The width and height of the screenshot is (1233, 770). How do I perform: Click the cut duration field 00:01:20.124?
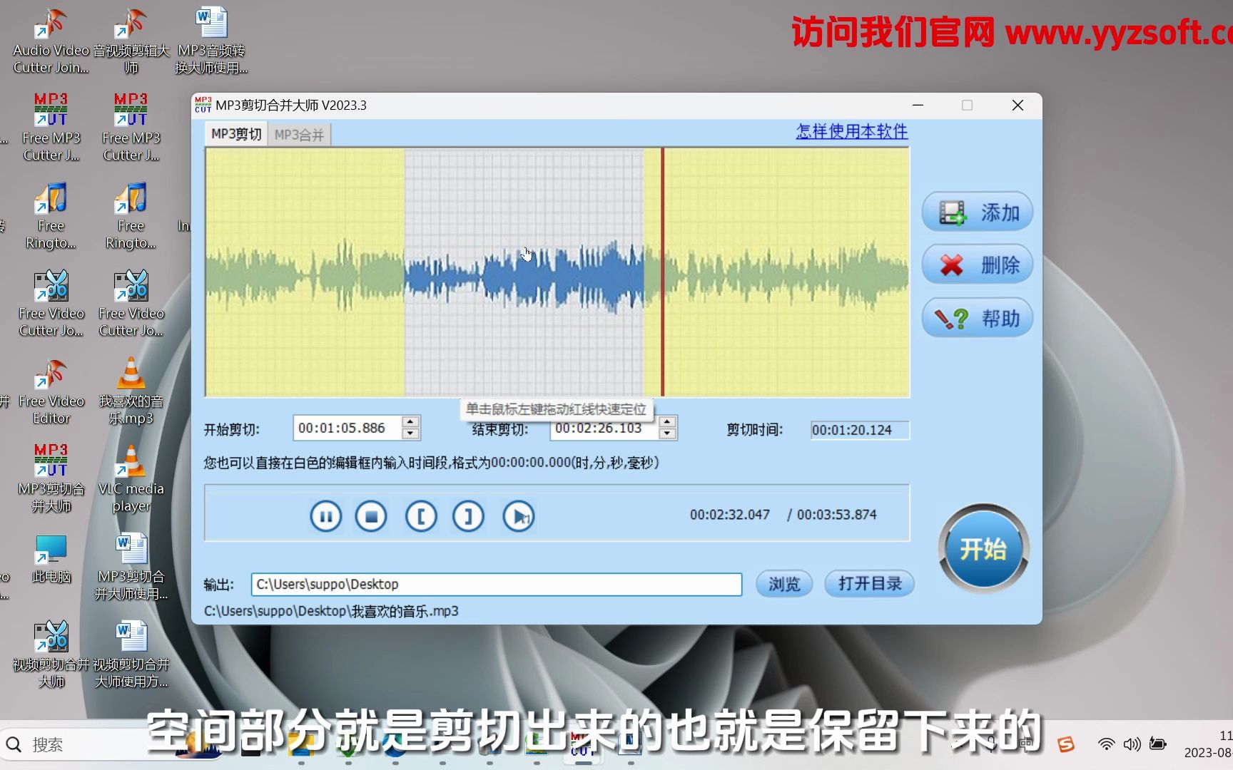[860, 430]
